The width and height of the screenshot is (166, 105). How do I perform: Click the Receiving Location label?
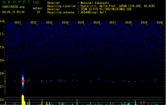click(x=61, y=6)
